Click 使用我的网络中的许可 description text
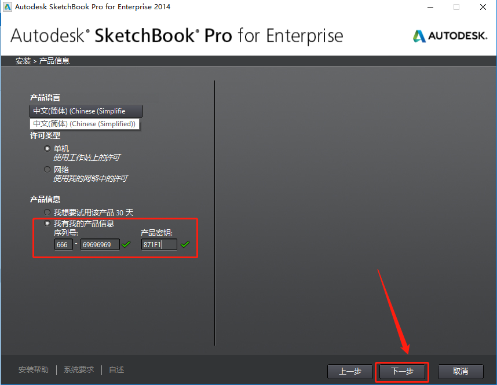The width and height of the screenshot is (497, 385). pyautogui.click(x=90, y=178)
